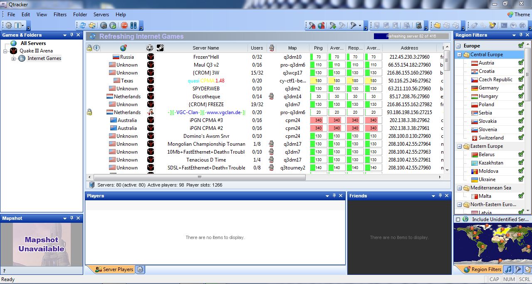Expand the Internet Games tree node
532x284 pixels.
pos(13,59)
